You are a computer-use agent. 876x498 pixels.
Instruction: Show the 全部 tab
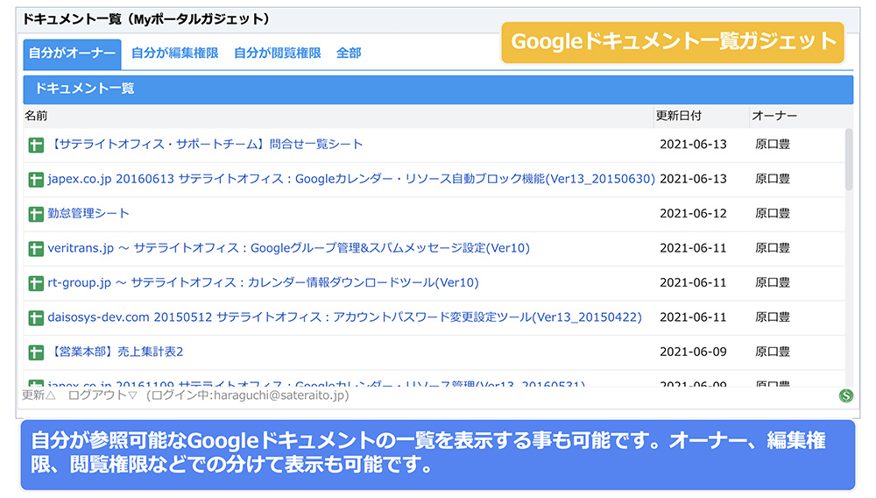click(x=349, y=53)
